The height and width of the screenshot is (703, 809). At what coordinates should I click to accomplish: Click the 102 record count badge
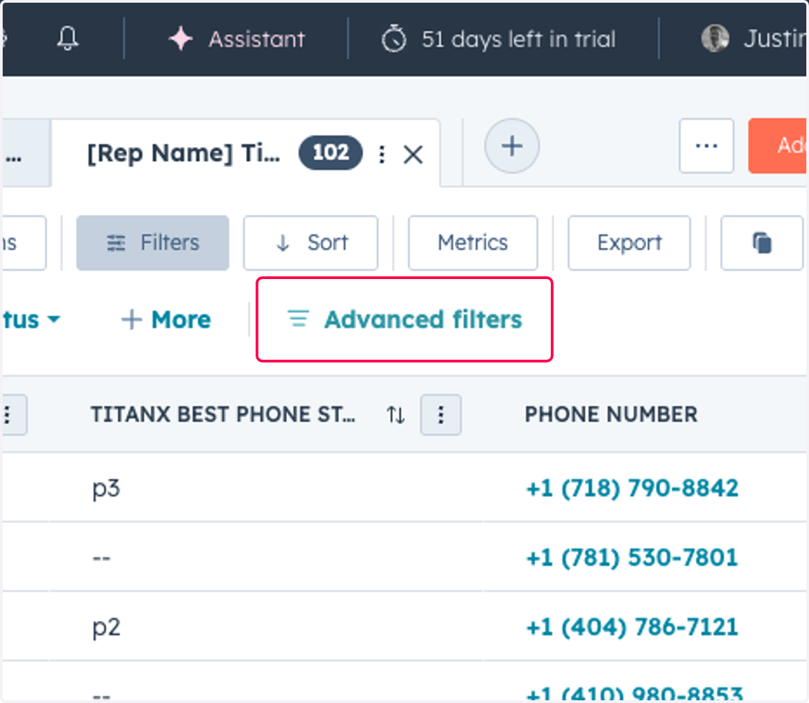click(x=330, y=152)
